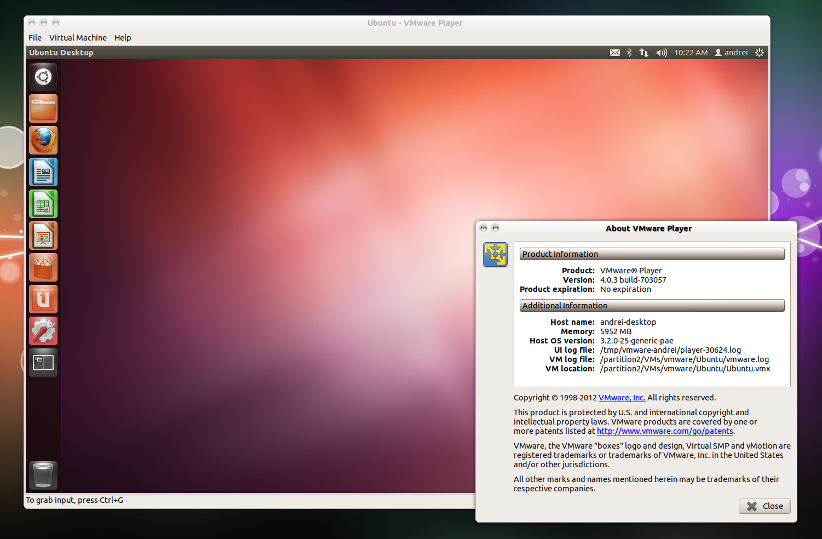The width and height of the screenshot is (822, 539).
Task: Open the sound indicator menu
Action: [661, 52]
